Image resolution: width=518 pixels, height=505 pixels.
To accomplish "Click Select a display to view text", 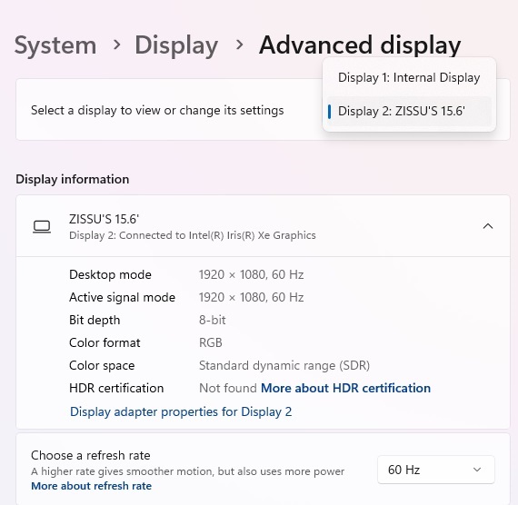I will (157, 110).
